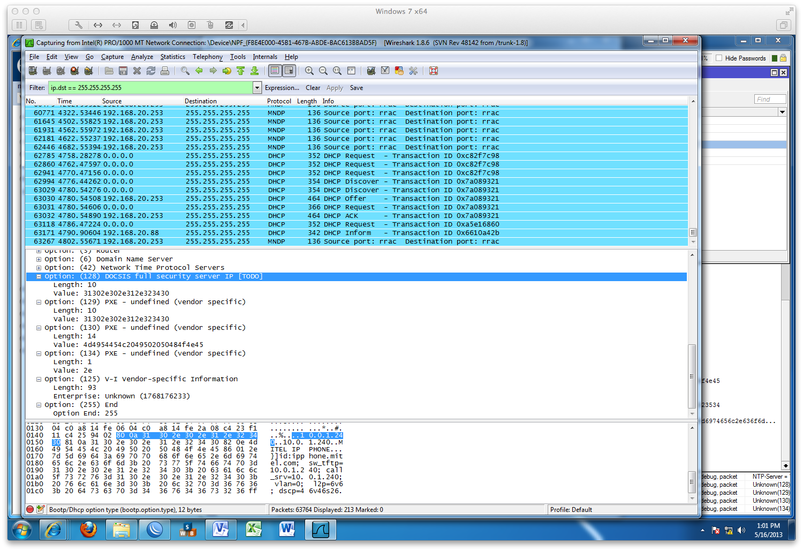
Task: Edit capture filters icon
Action: pyautogui.click(x=371, y=71)
